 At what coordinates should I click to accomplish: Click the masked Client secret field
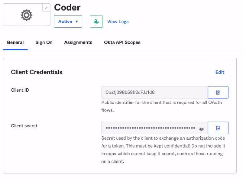[155, 128]
